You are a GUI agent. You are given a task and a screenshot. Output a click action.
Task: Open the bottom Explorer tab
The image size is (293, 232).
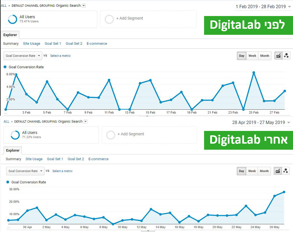point(13,150)
